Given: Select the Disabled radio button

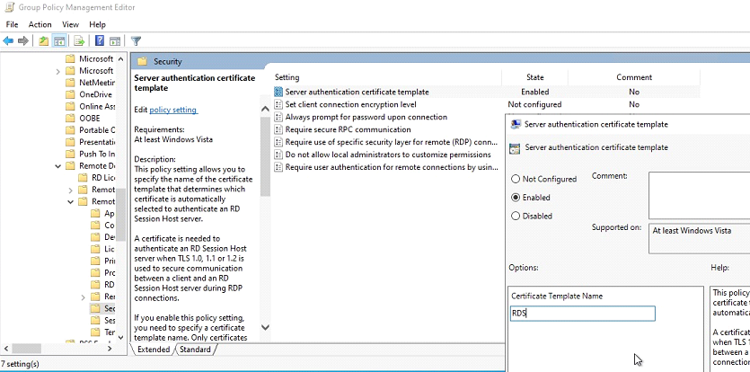Looking at the screenshot, I should tap(516, 216).
